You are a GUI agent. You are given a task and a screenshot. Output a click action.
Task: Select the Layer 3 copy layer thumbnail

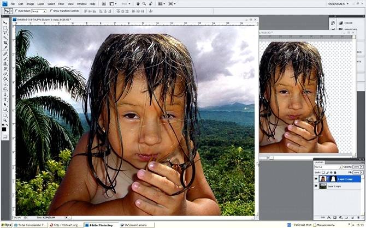[x=323, y=178]
